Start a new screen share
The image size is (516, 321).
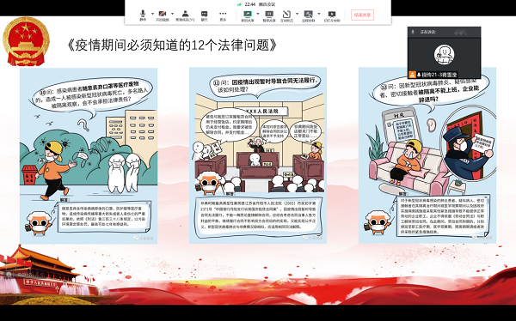click(248, 15)
